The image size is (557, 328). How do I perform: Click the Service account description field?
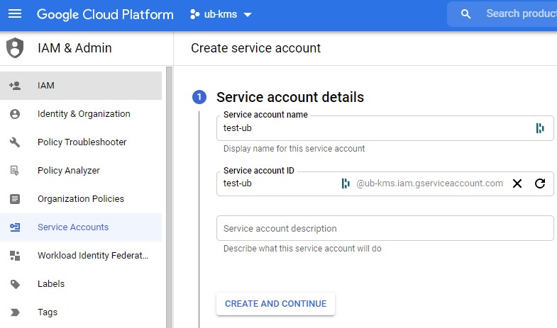385,228
